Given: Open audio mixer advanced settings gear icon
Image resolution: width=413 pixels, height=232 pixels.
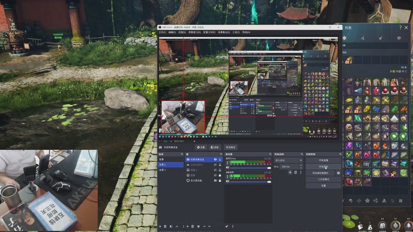Looking at the screenshot, I should pyautogui.click(x=227, y=226).
